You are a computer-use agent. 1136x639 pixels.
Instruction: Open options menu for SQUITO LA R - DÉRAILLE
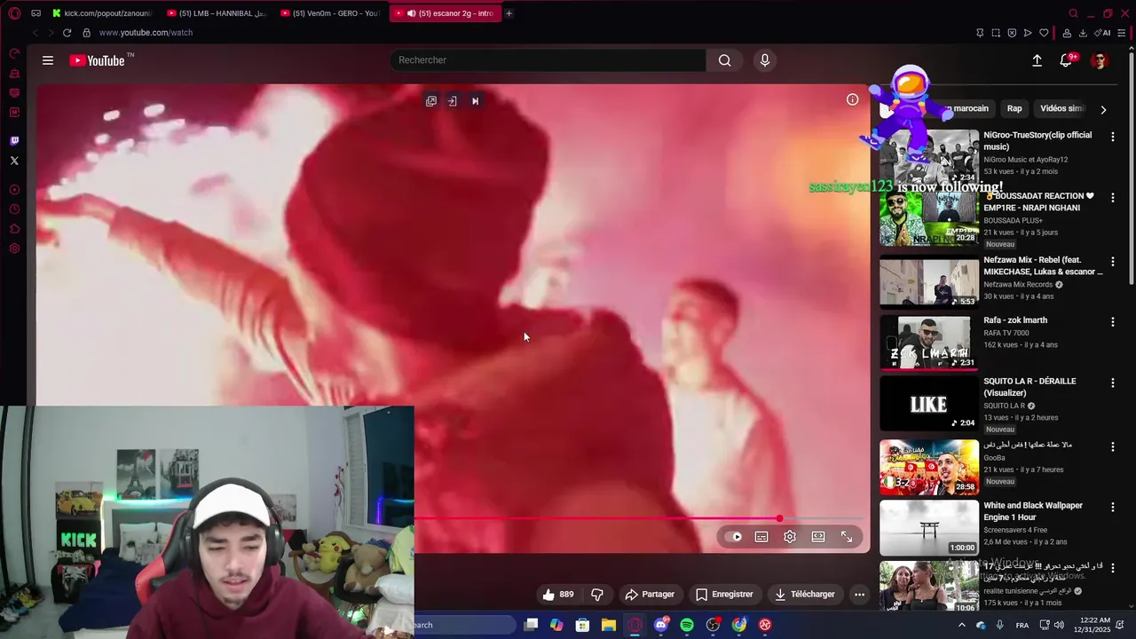coord(1112,383)
